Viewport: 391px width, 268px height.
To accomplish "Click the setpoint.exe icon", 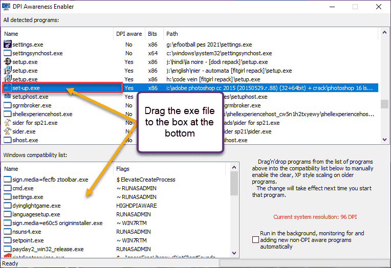I will [x=8, y=240].
